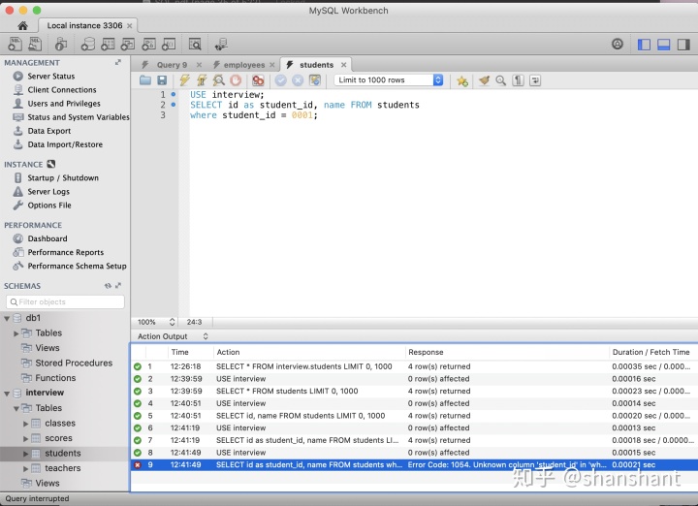
Task: Create new function toolbar icon
Action: coord(169,44)
